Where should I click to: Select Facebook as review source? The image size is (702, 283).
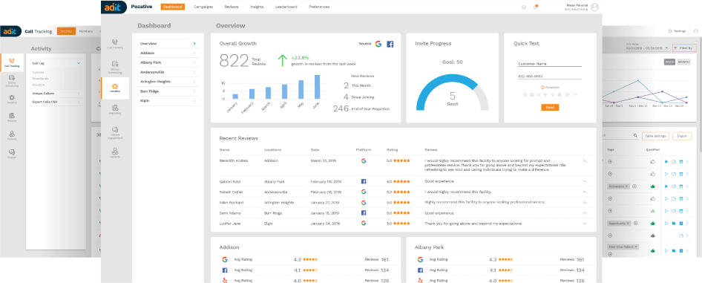390,44
